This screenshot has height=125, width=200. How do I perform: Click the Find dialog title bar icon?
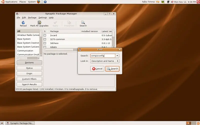click(80, 49)
